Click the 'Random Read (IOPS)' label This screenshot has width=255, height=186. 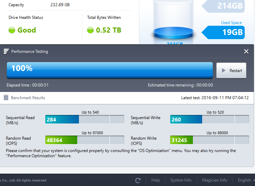(x=18, y=141)
